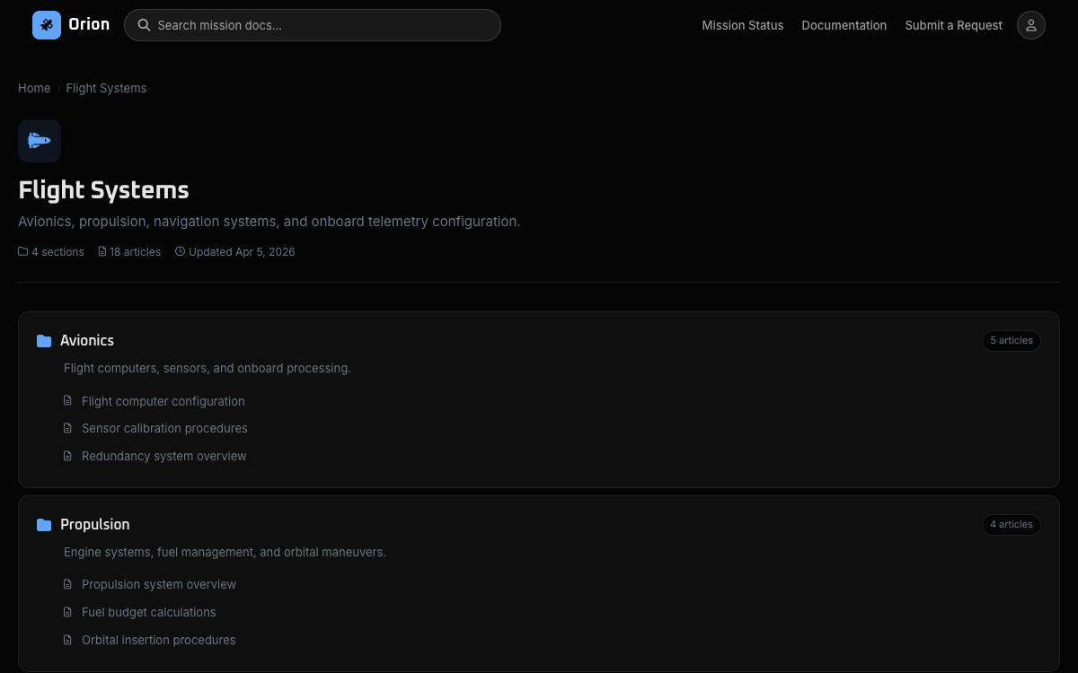Screen dimensions: 1078x673
Task: Click the Updated Apr 5, 2026 text
Action: click(242, 251)
